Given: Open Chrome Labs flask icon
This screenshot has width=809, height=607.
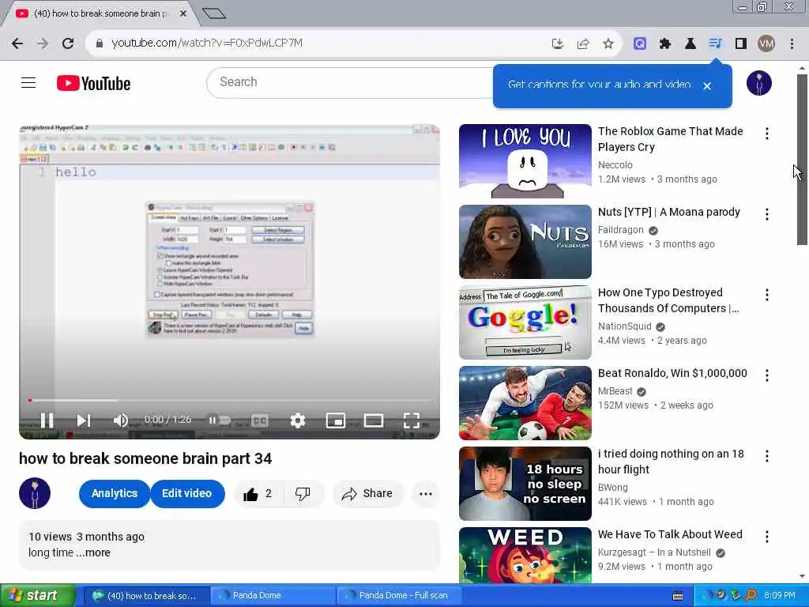Looking at the screenshot, I should click(x=690, y=43).
